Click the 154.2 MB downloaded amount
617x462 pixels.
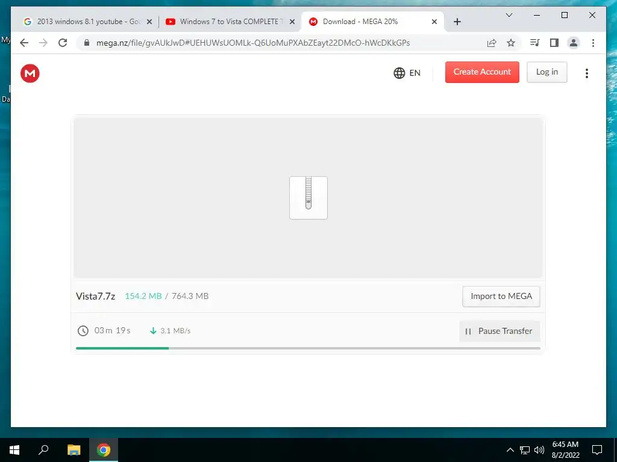tap(143, 296)
